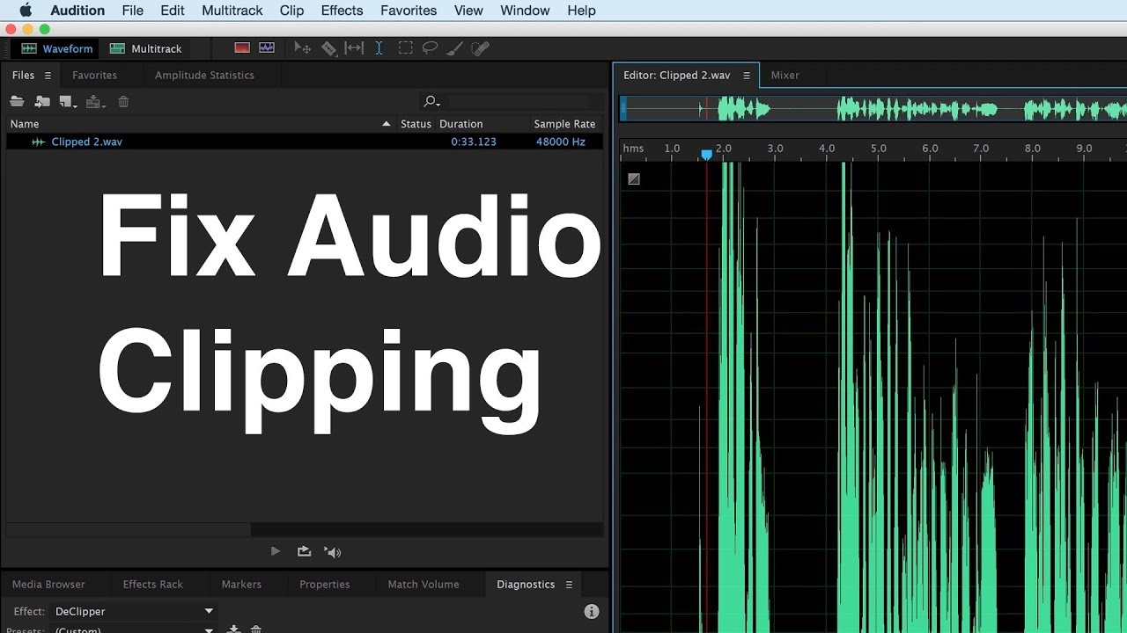The width and height of the screenshot is (1127, 633).
Task: Select the Razor tool
Action: click(328, 48)
